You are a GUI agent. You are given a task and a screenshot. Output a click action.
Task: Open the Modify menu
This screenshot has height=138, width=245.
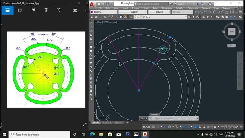pyautogui.click(x=180, y=8)
